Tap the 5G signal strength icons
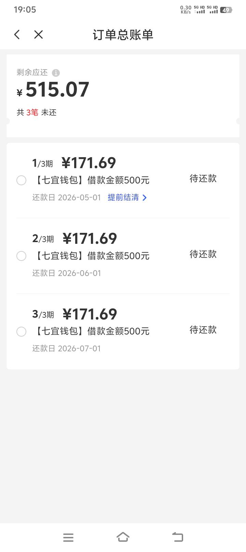The image size is (246, 552). click(206, 10)
